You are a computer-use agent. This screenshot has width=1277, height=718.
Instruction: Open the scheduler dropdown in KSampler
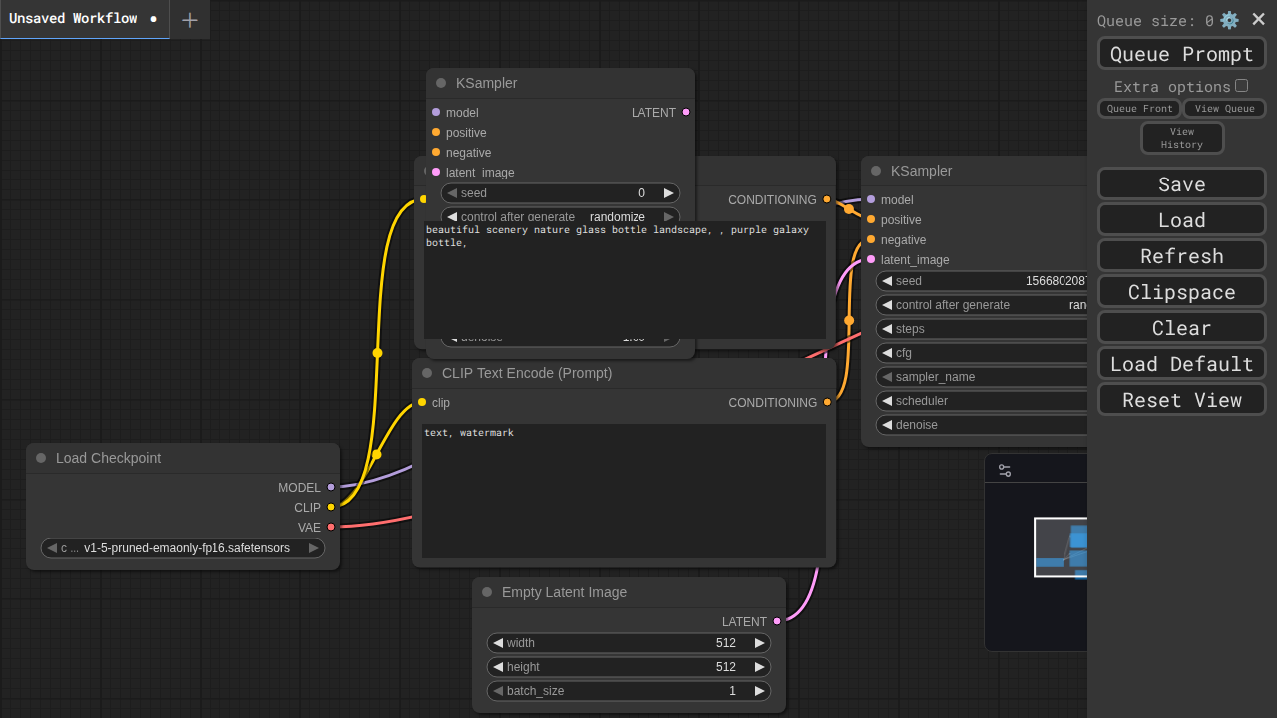pos(983,401)
